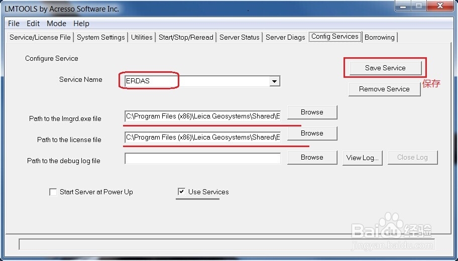This screenshot has height=261, width=458.
Task: Select the Config Services tab
Action: click(335, 37)
